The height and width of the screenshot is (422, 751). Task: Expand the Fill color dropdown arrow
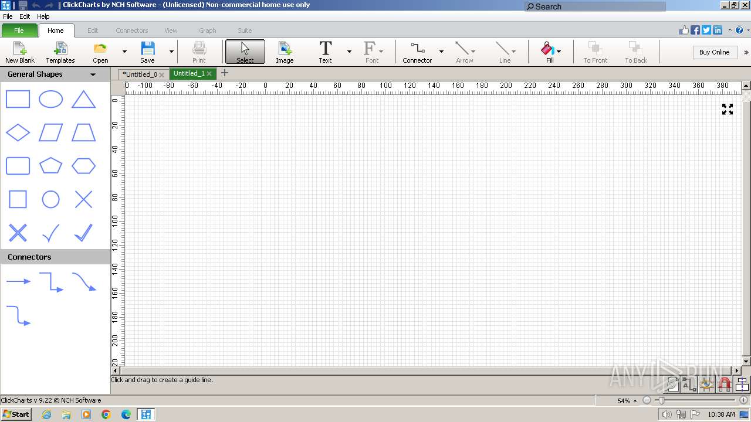pos(559,52)
